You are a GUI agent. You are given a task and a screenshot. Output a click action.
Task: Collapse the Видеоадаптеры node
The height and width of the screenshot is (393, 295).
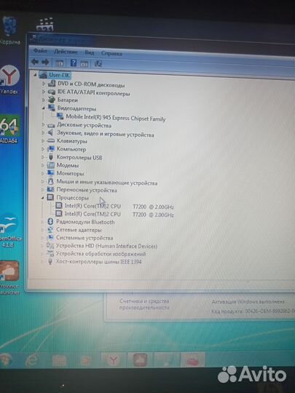point(44,108)
